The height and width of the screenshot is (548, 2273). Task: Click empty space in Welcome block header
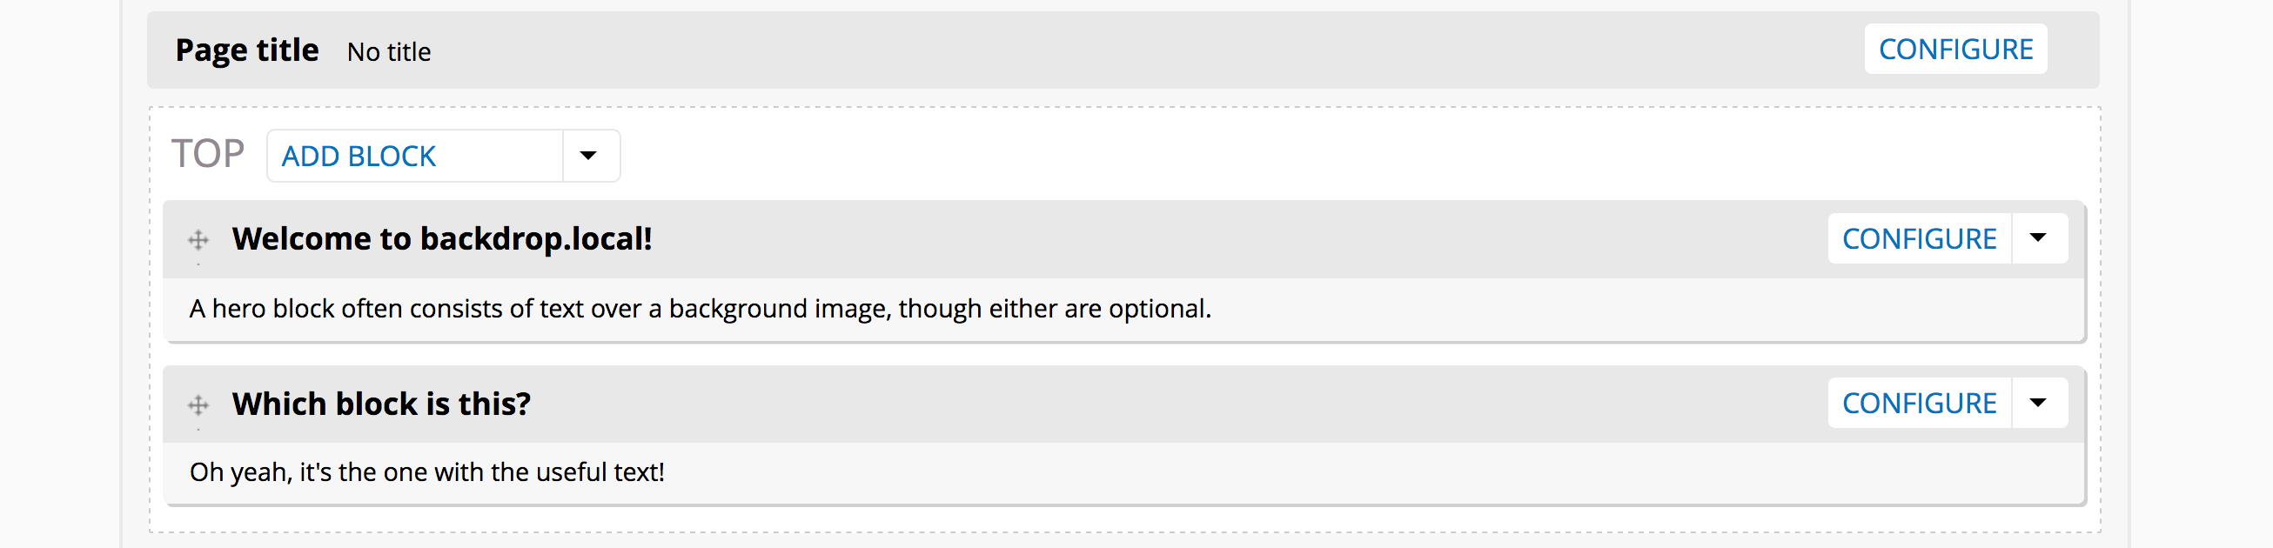click(1236, 239)
